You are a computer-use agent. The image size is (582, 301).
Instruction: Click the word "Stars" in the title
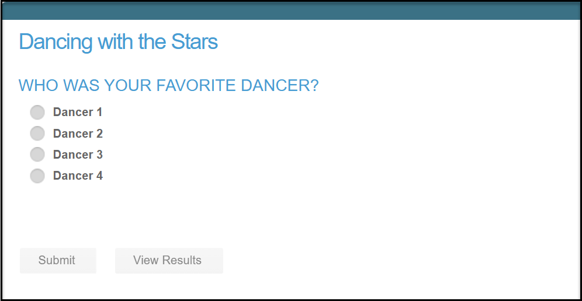(x=195, y=41)
